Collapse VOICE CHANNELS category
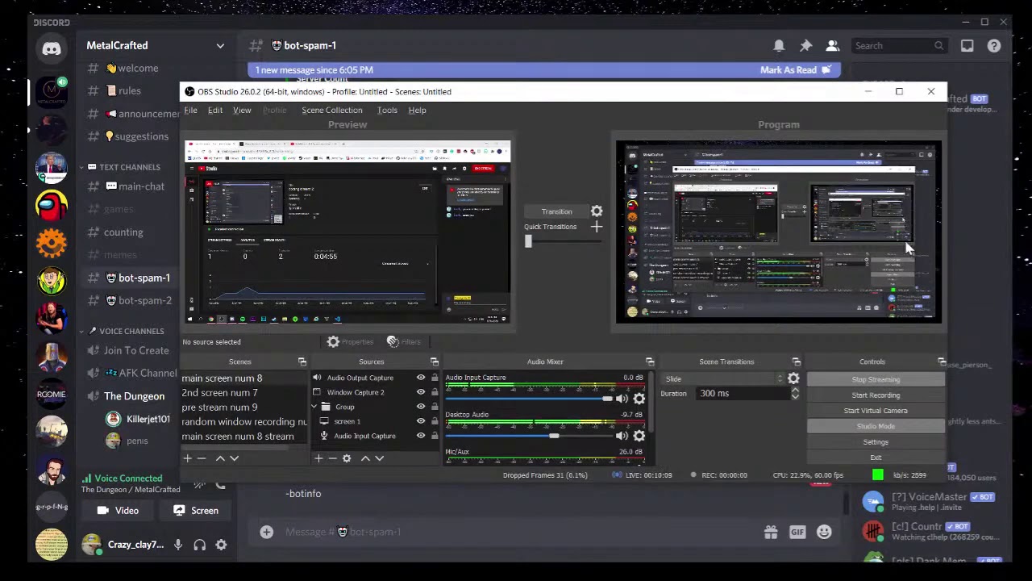Image resolution: width=1032 pixels, height=581 pixels. click(131, 331)
